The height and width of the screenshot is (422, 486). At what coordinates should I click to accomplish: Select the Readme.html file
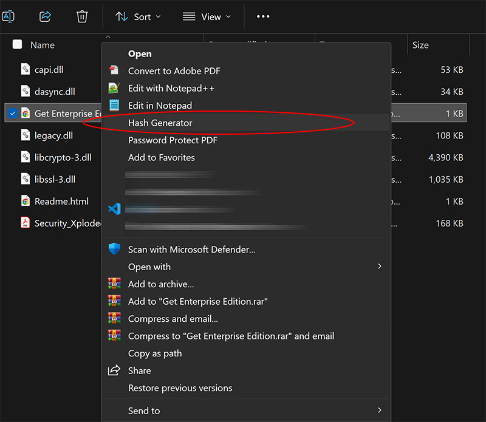pos(61,202)
